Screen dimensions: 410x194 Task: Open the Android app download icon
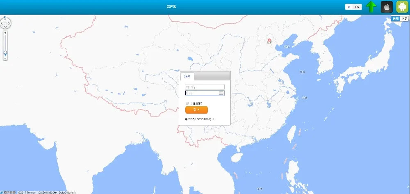(402, 7)
